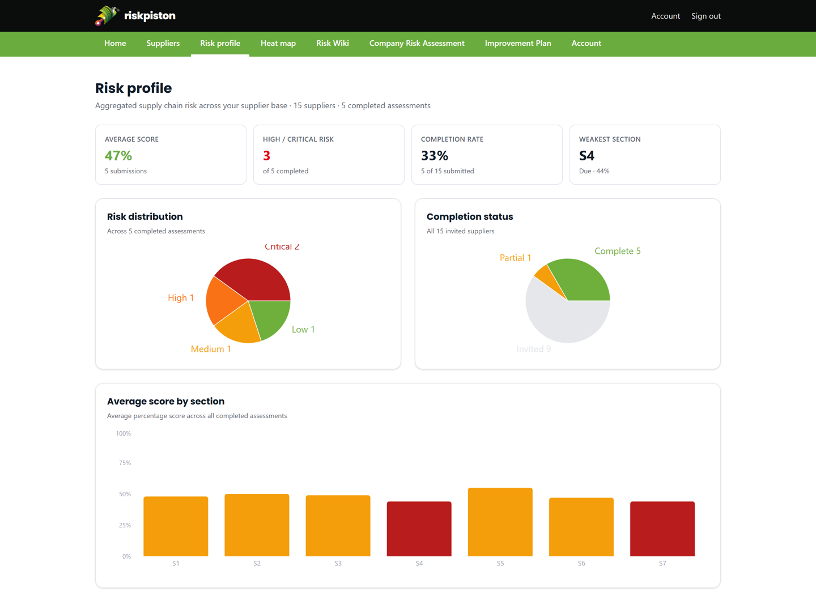The image size is (816, 592).
Task: Click the 'High 1' pie label
Action: 181,298
